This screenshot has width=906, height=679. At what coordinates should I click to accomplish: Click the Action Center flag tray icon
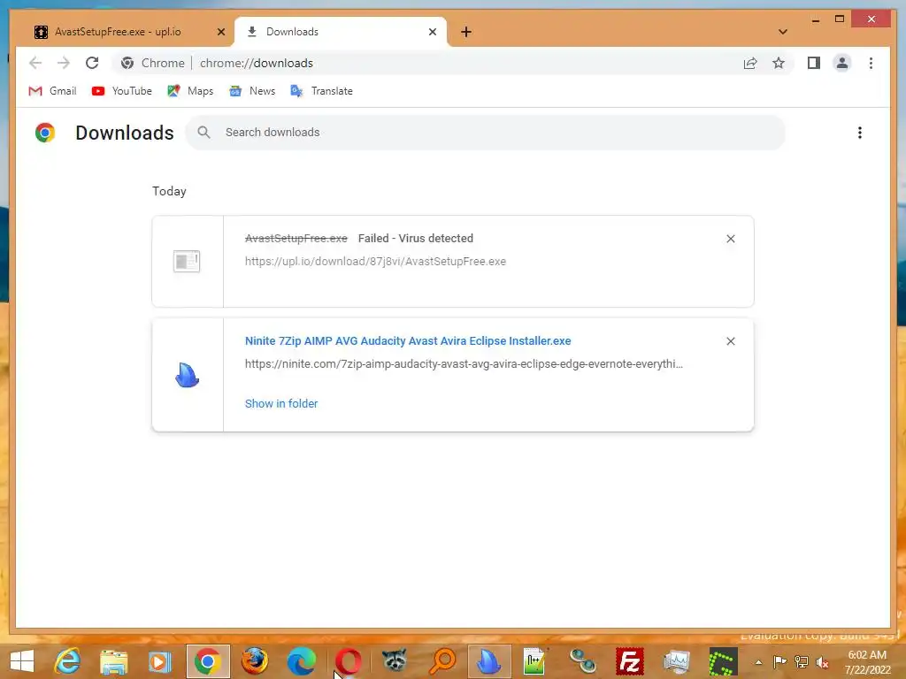click(x=780, y=662)
